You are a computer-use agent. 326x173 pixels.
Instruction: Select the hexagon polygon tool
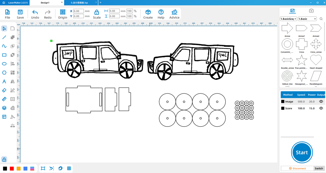(4, 72)
